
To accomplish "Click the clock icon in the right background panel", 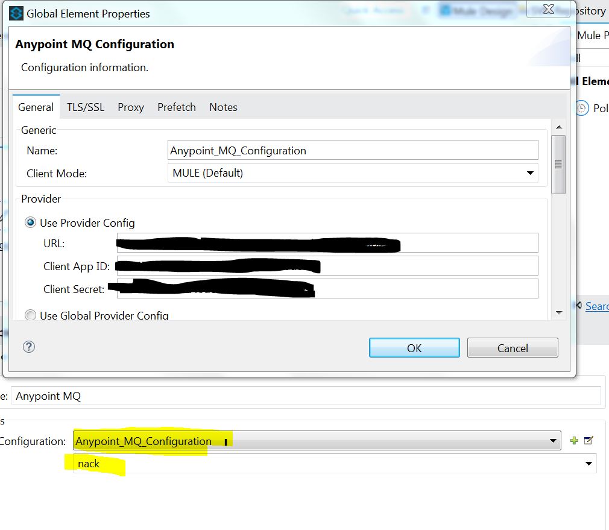I will [582, 108].
